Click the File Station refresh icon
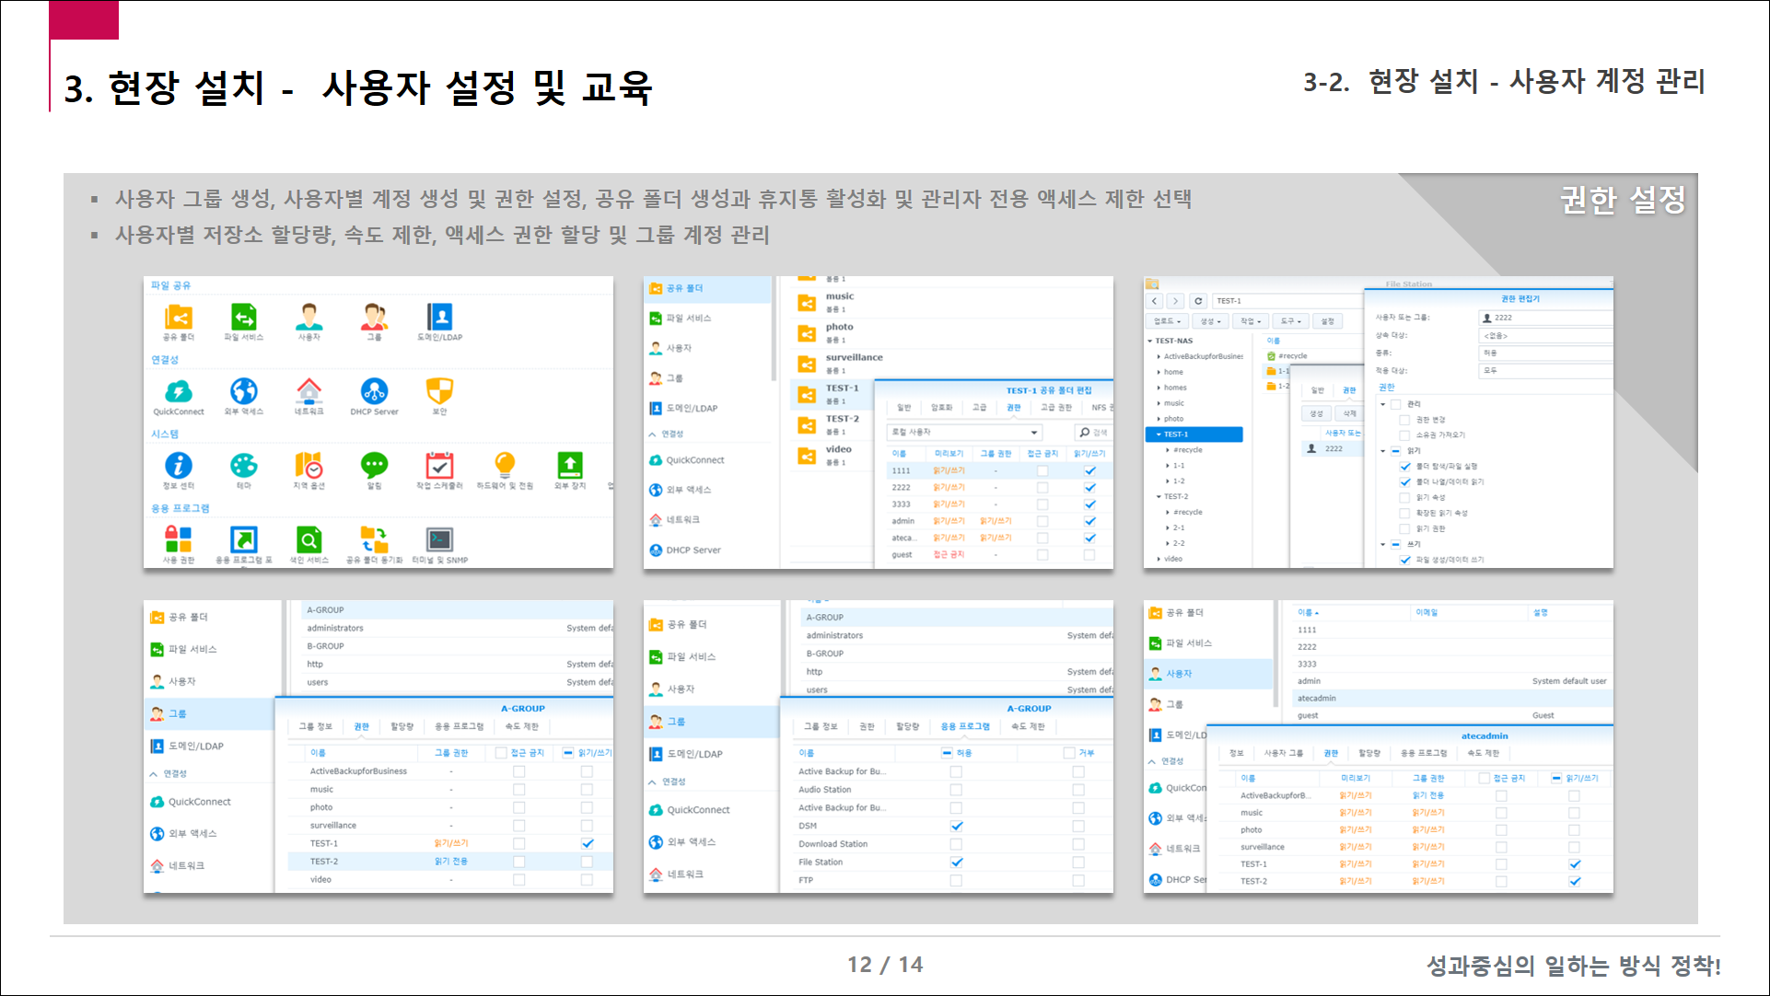Screen dimensions: 1770x996 point(1198,301)
